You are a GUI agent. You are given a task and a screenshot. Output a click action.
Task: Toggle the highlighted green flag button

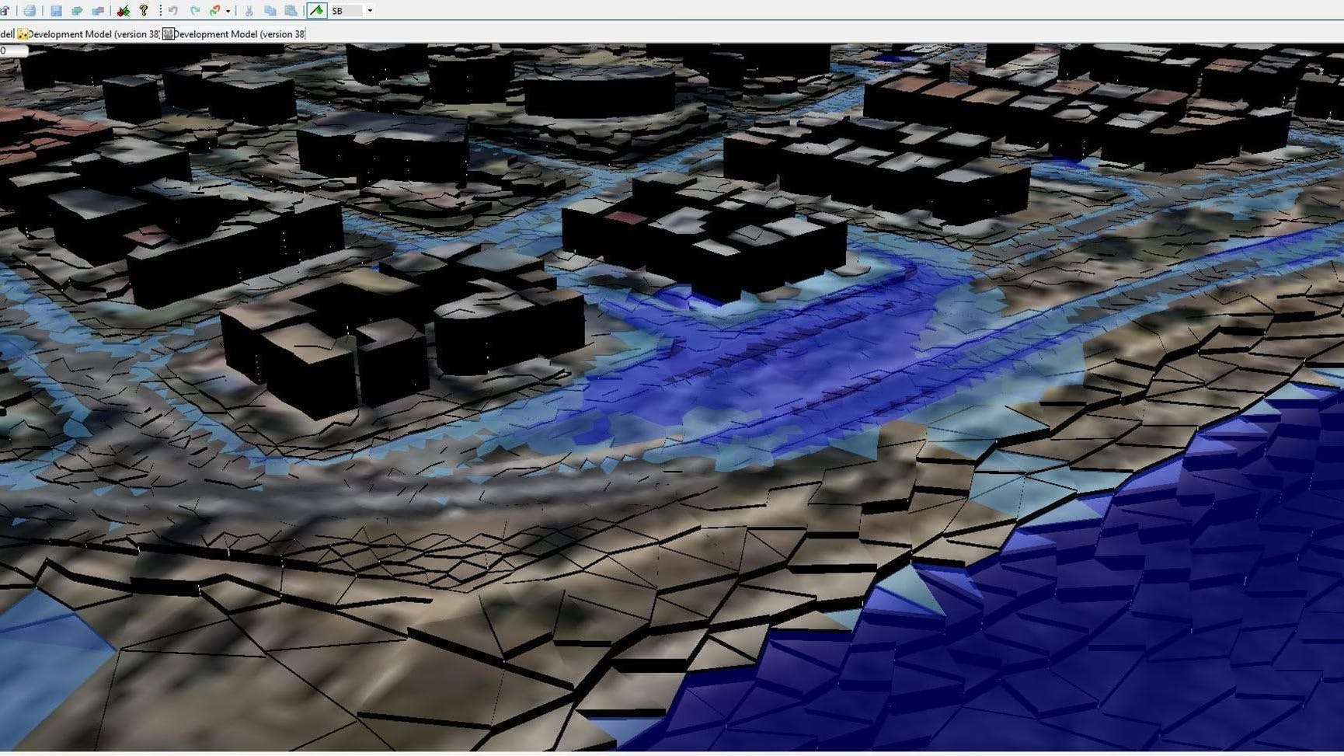click(317, 11)
